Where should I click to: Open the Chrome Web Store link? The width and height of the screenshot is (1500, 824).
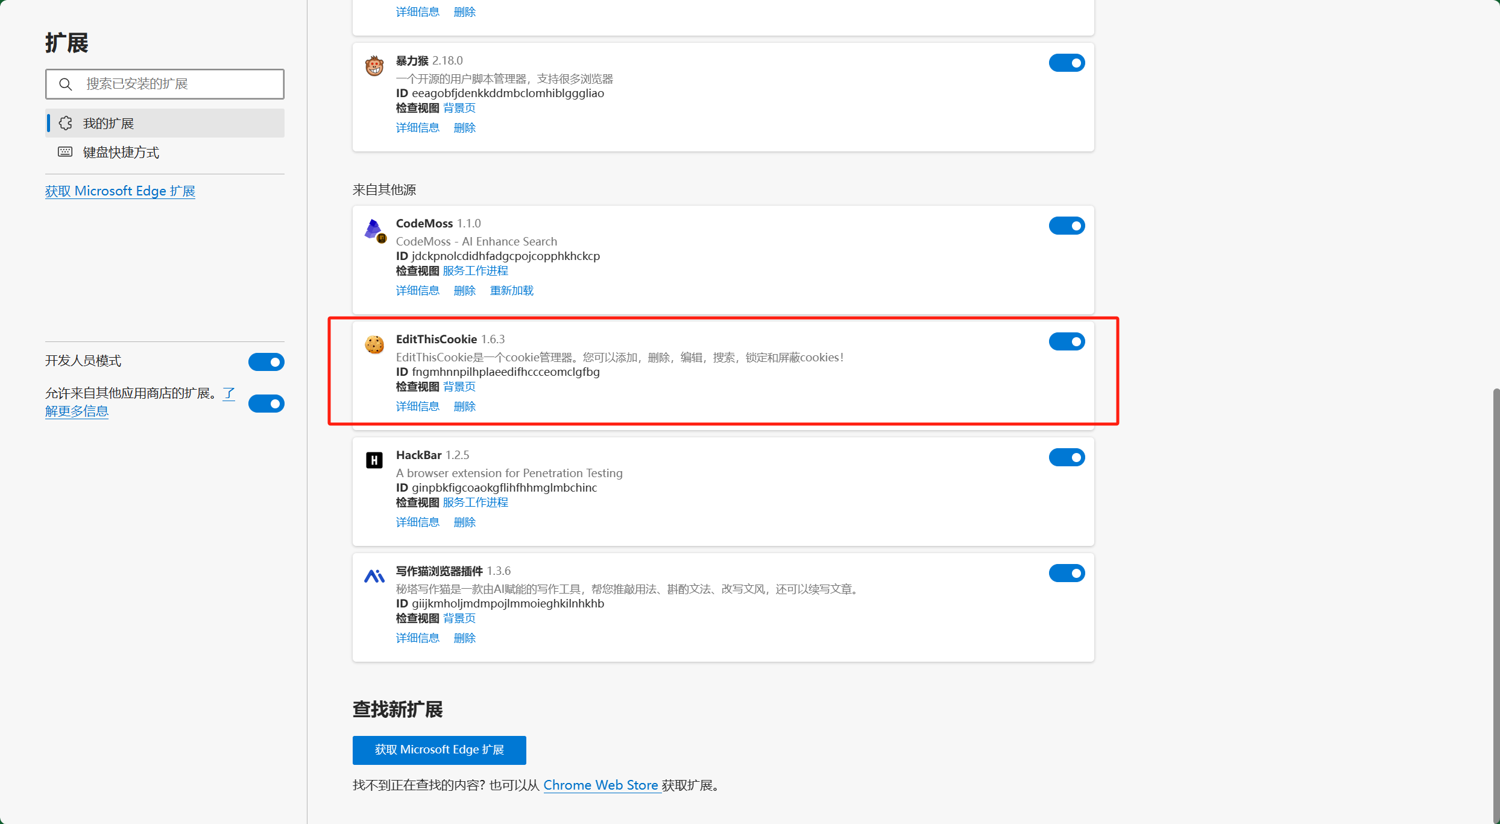tap(600, 785)
